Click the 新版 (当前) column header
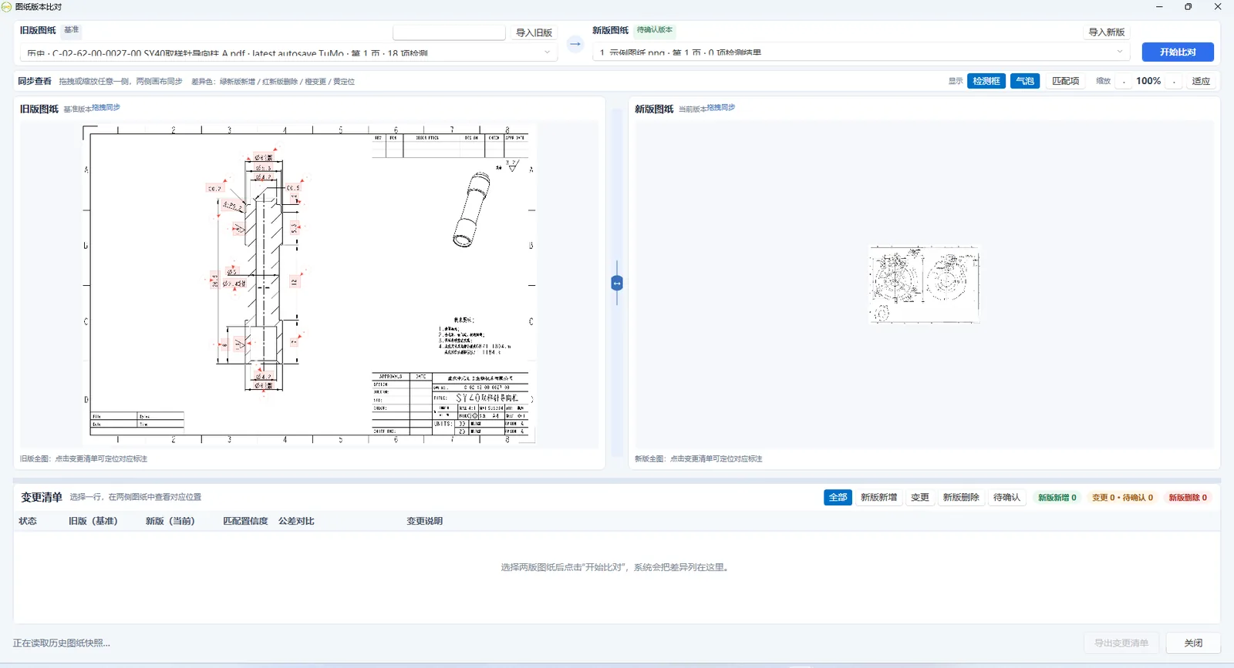 click(x=170, y=522)
